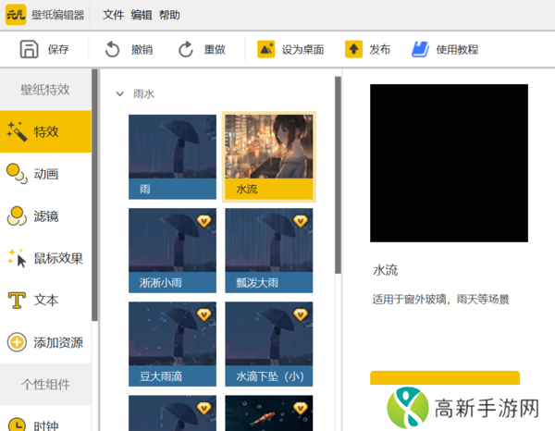
Task: Click the 水流 title in details panel
Action: (x=385, y=270)
